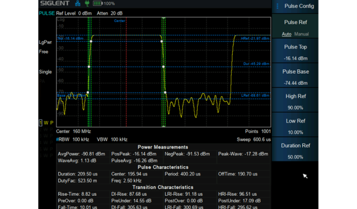Click the red Center marker line
Viewport: 357px width, 209px height.
pos(126,72)
